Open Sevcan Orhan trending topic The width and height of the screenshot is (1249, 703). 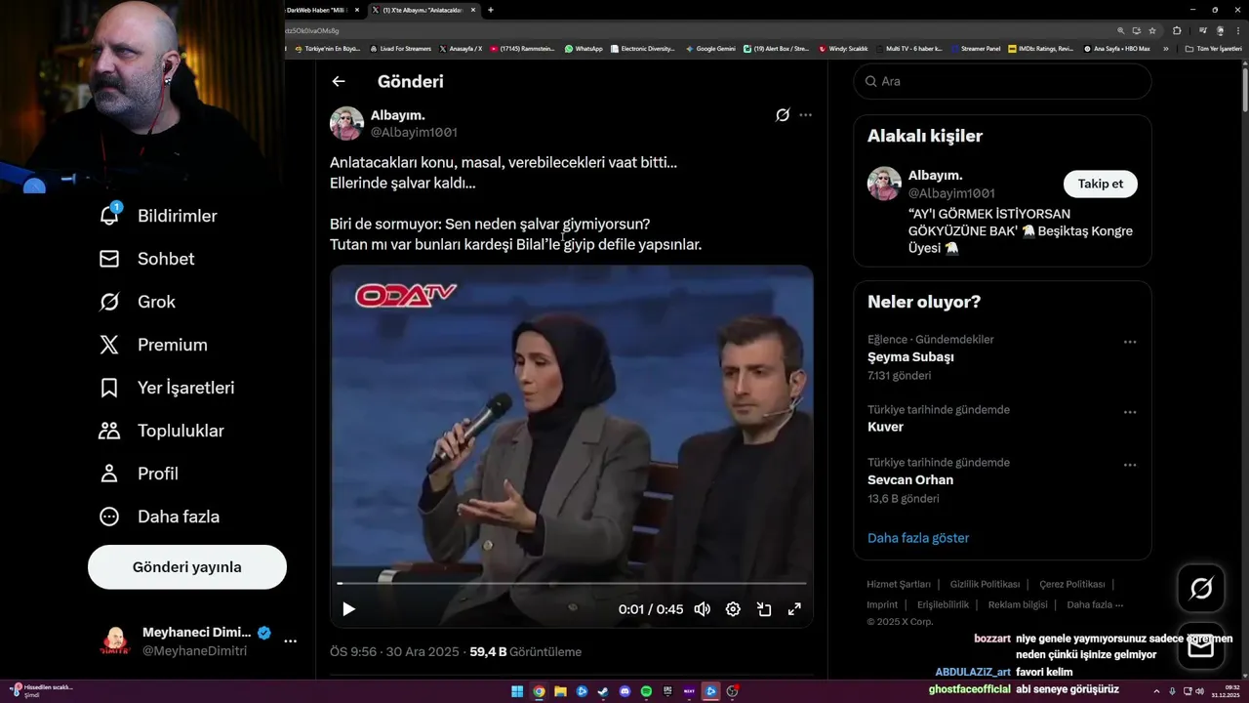pyautogui.click(x=910, y=479)
